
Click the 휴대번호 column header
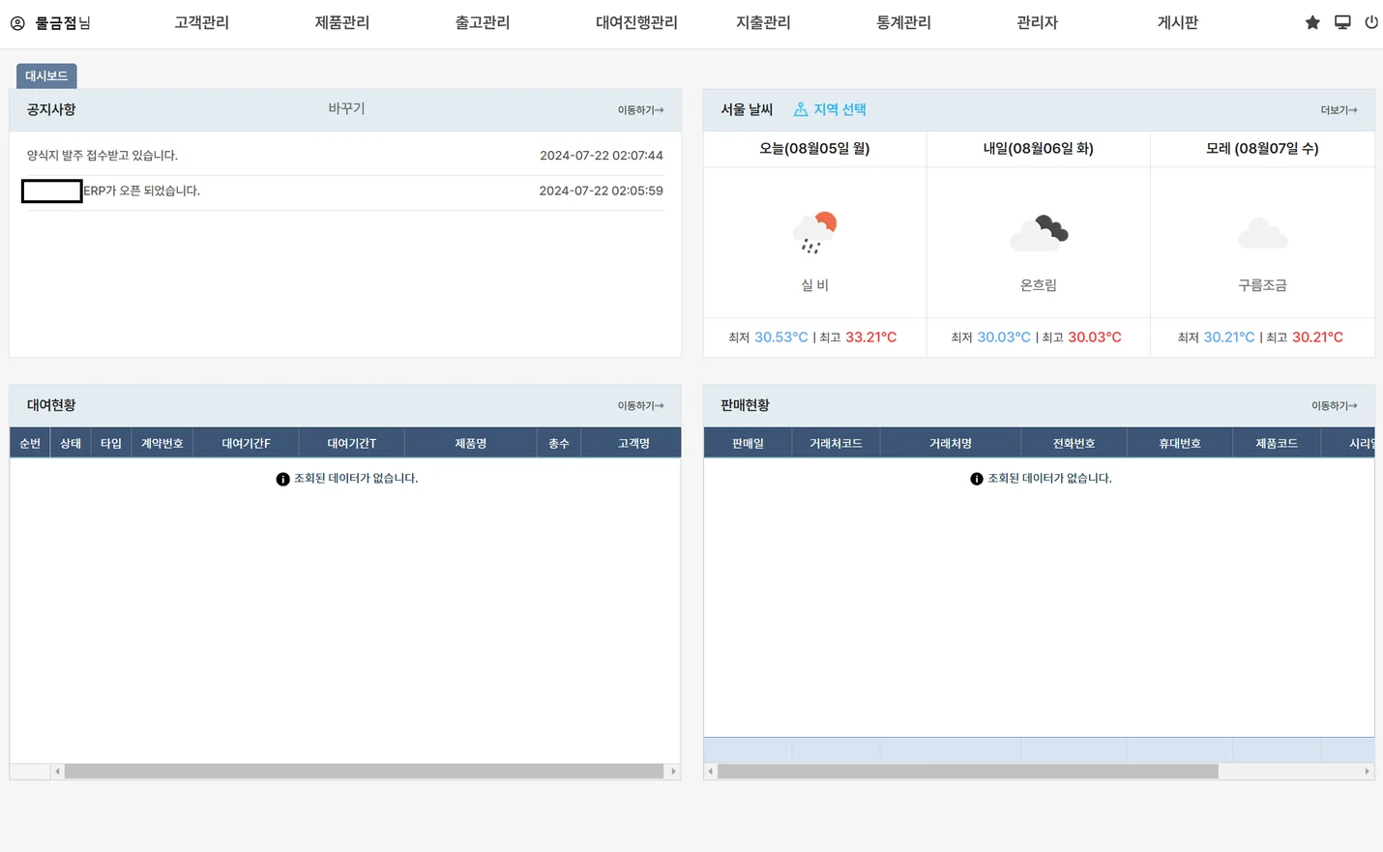click(x=1180, y=443)
